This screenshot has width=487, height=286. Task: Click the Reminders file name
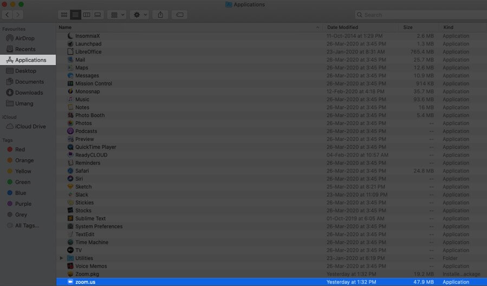pos(88,162)
